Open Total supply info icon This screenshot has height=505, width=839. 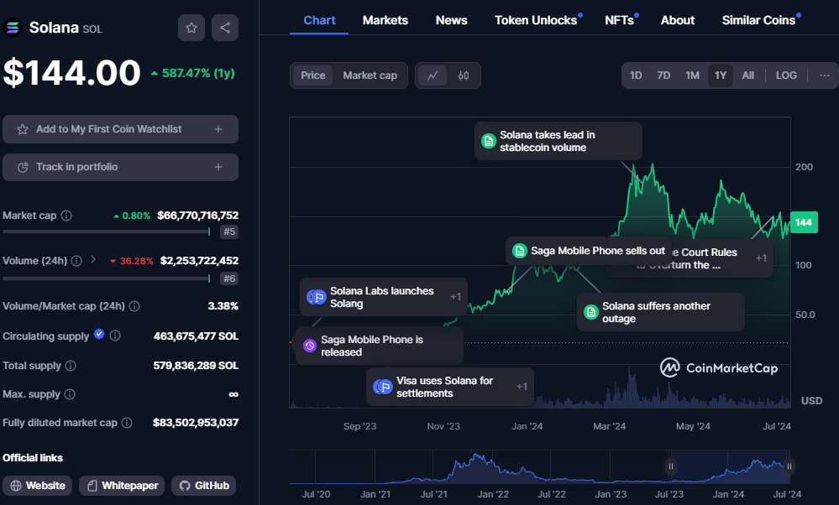(71, 366)
